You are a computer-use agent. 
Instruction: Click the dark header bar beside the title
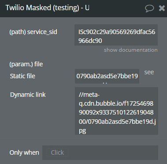(x=118, y=8)
